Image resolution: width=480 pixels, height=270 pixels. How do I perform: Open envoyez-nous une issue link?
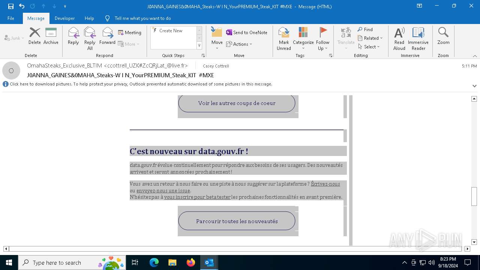pyautogui.click(x=163, y=190)
